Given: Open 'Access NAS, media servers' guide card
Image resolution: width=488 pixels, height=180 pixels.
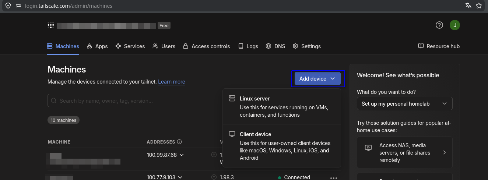Looking at the screenshot, I should 404,152.
